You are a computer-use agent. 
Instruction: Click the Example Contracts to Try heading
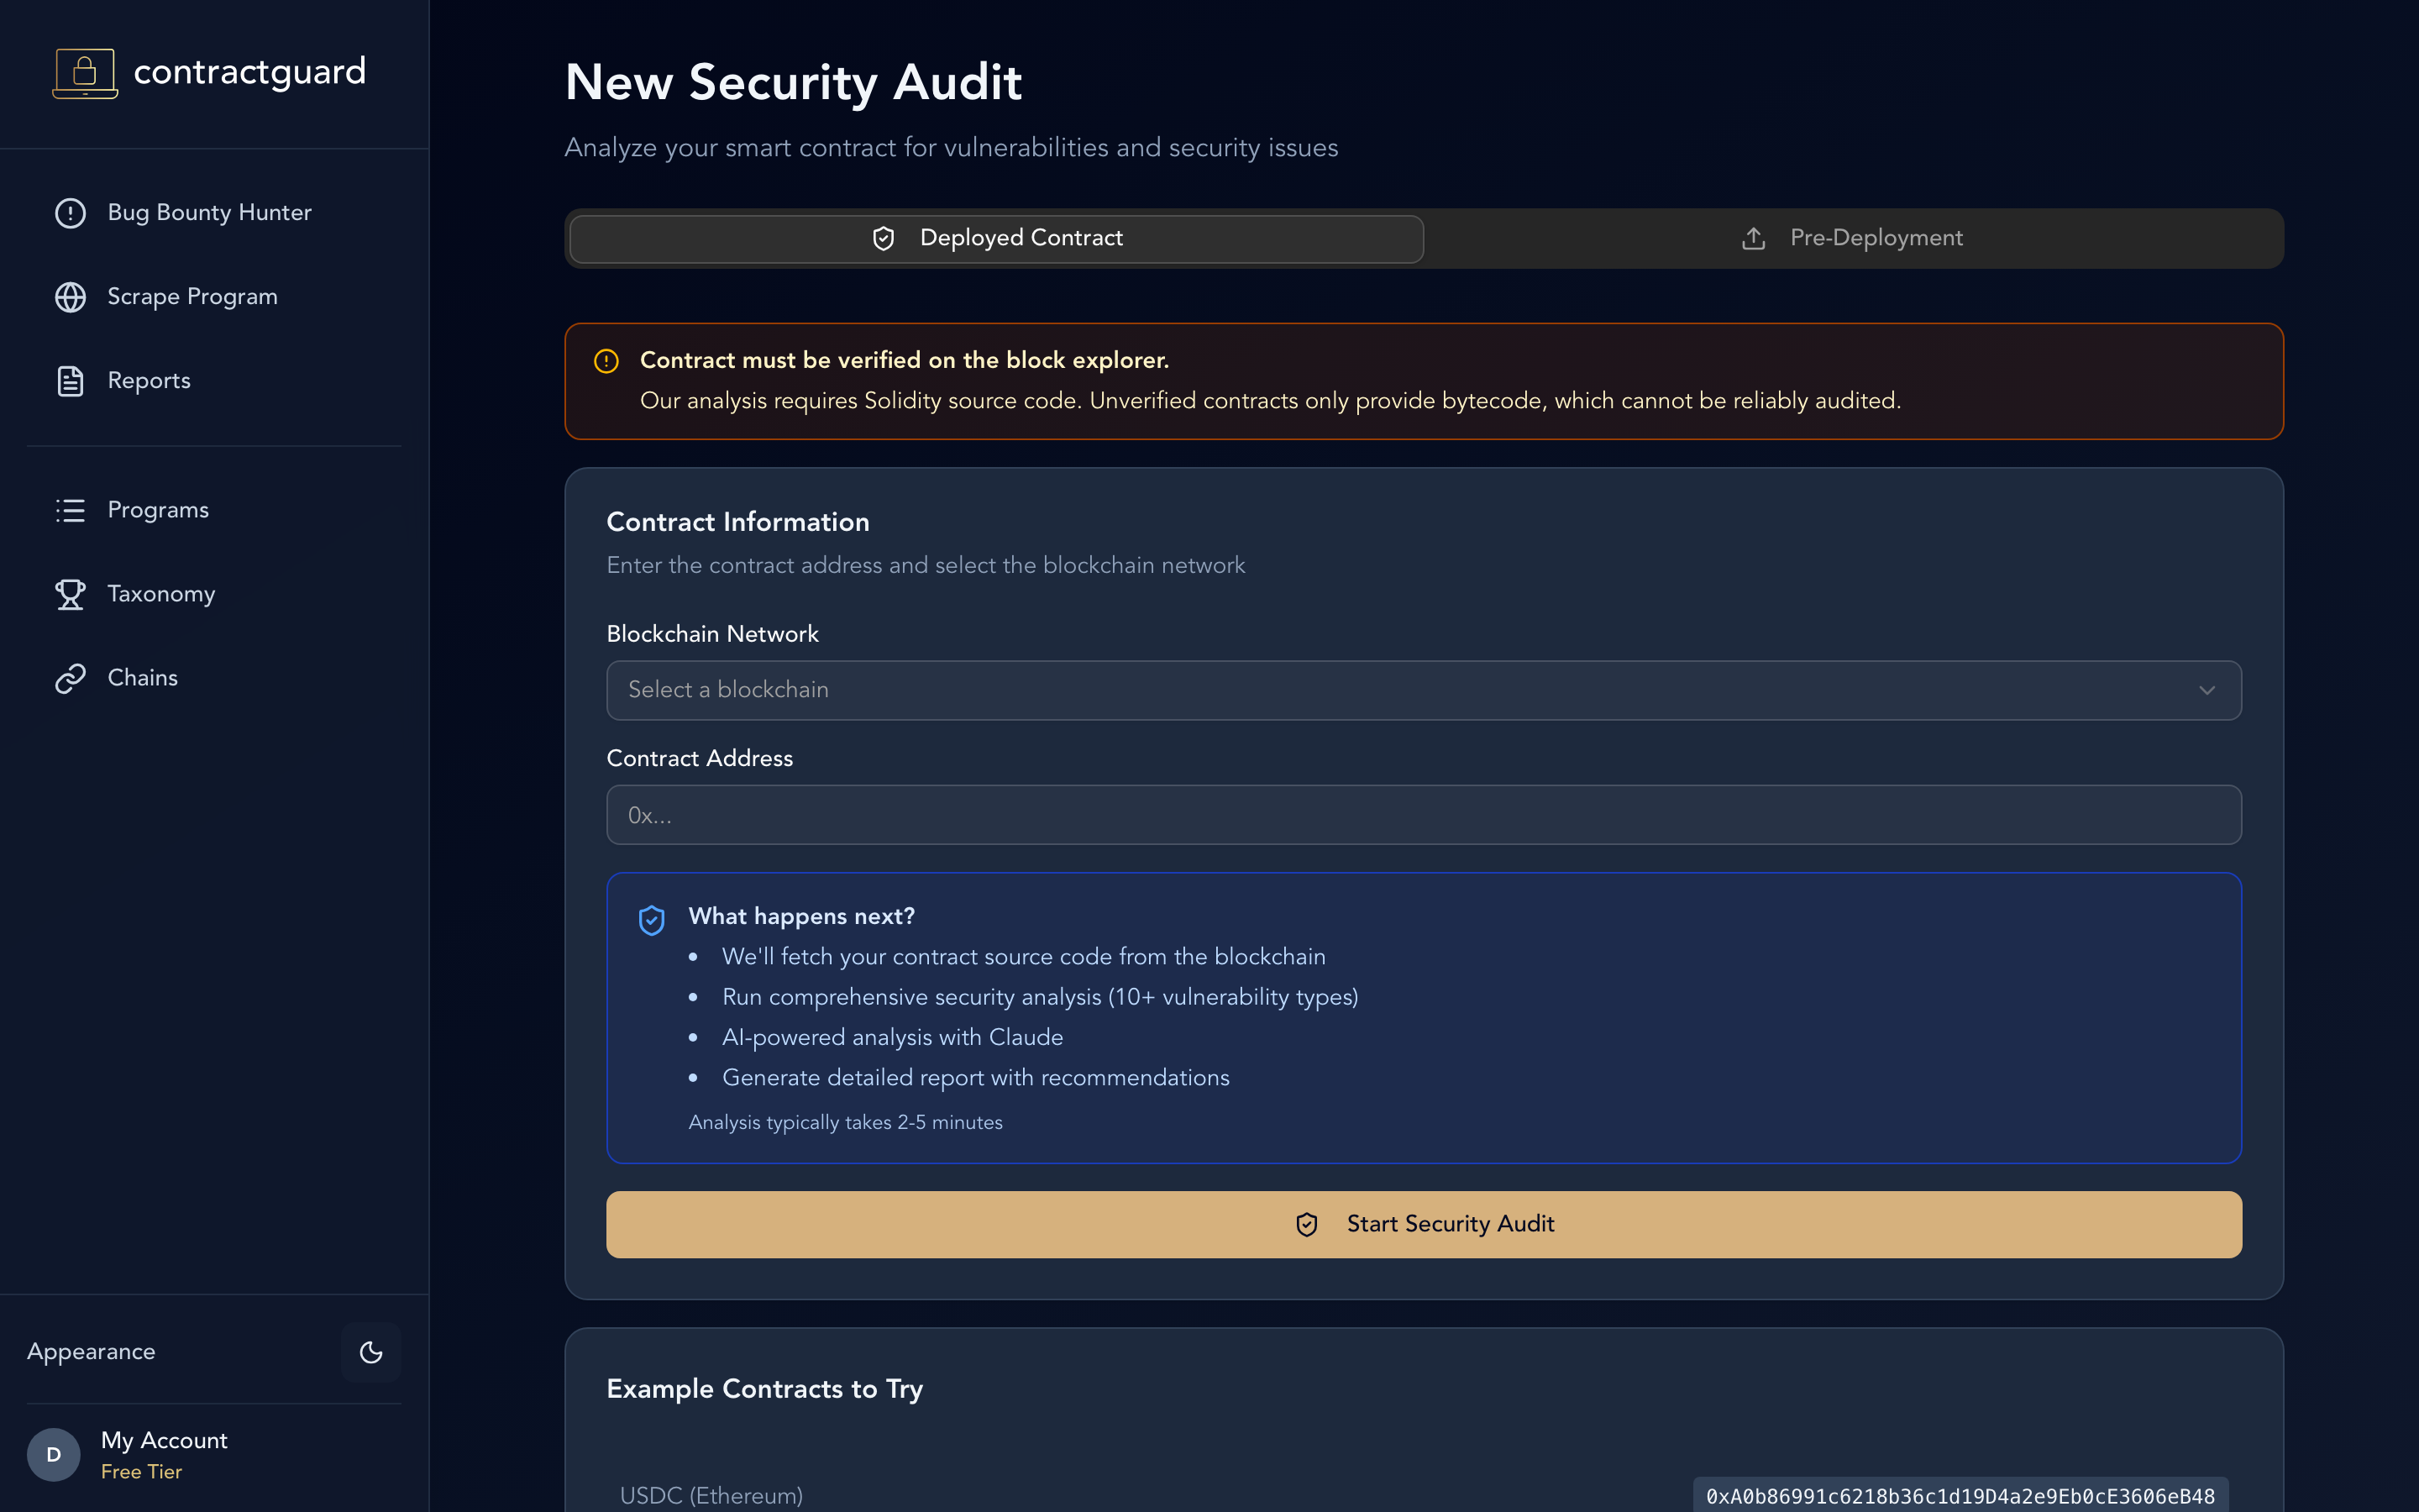[764, 1389]
